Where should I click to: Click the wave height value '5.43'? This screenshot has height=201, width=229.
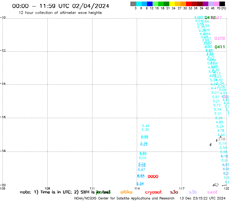pos(146,126)
